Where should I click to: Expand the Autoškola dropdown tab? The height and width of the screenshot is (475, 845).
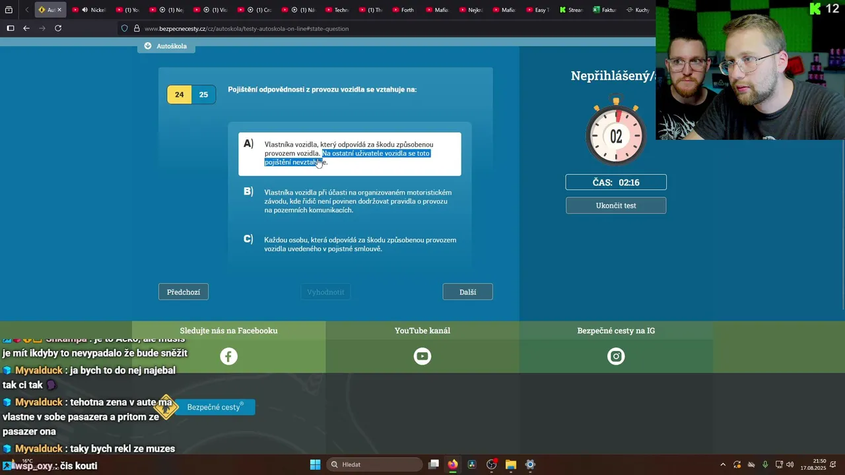pyautogui.click(x=166, y=46)
